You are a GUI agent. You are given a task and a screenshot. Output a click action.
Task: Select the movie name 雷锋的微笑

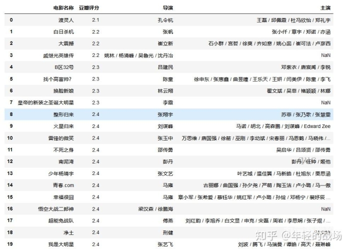tap(61, 138)
